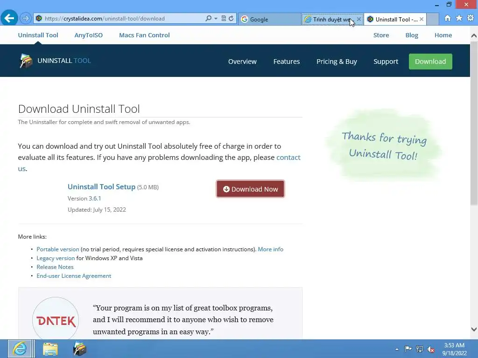The image size is (478, 358).
Task: Open File Explorer from the taskbar
Action: coord(50,349)
